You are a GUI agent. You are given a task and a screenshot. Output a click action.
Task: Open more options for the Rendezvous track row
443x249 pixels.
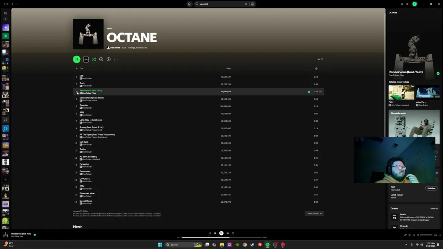320,92
